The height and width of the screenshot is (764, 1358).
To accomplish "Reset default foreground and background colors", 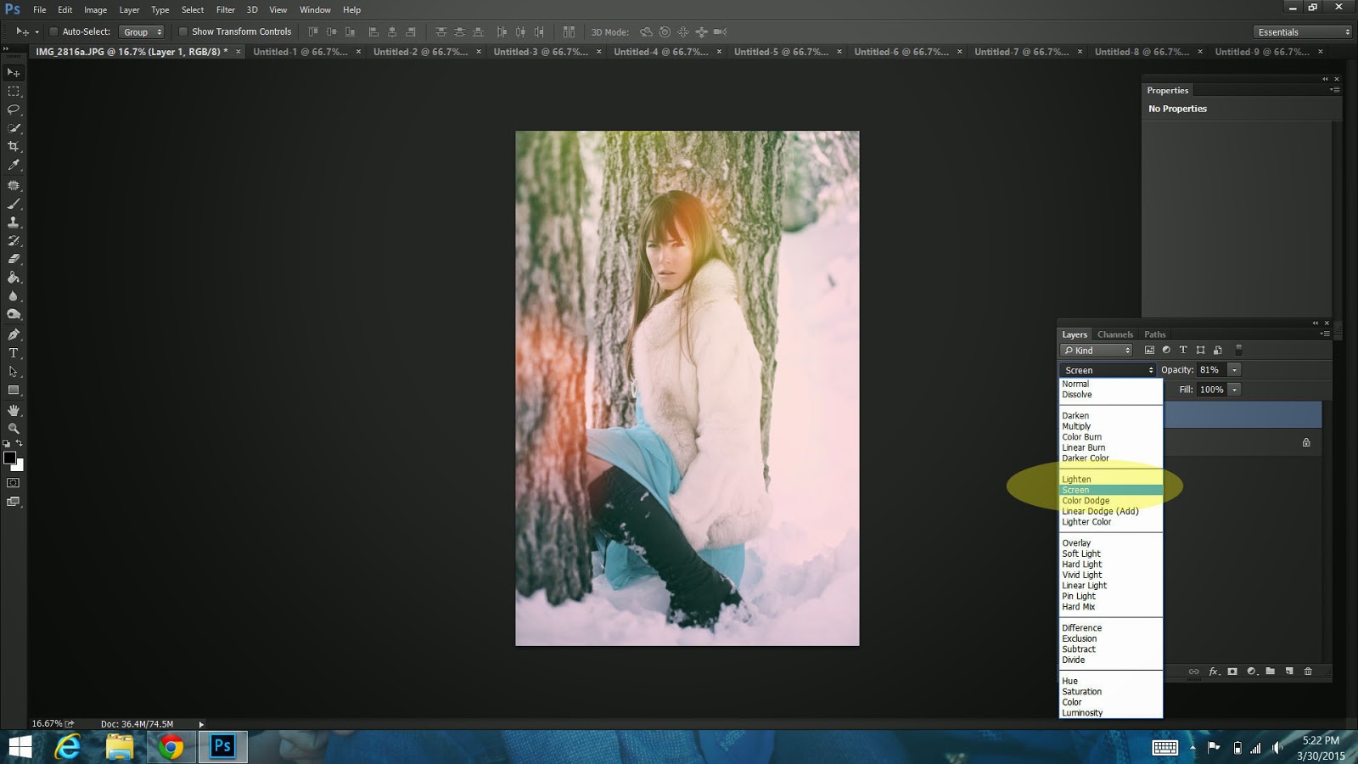I will click(x=7, y=444).
